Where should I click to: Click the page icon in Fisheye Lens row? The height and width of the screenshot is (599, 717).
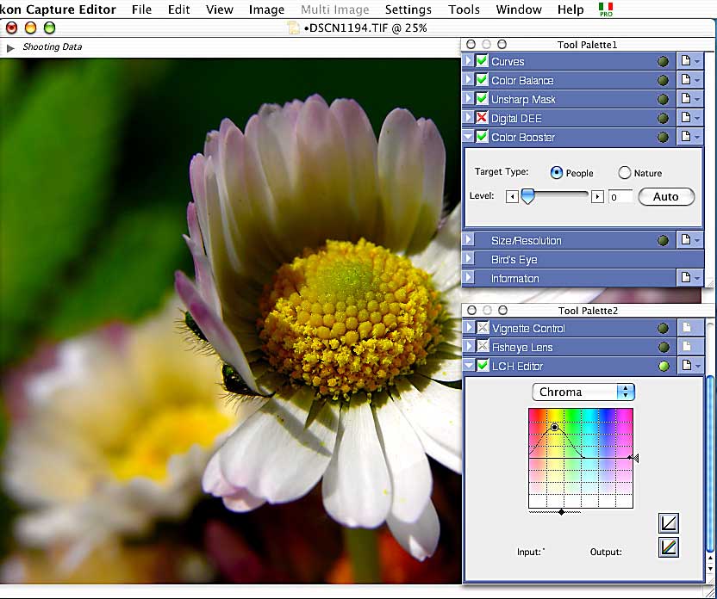686,347
